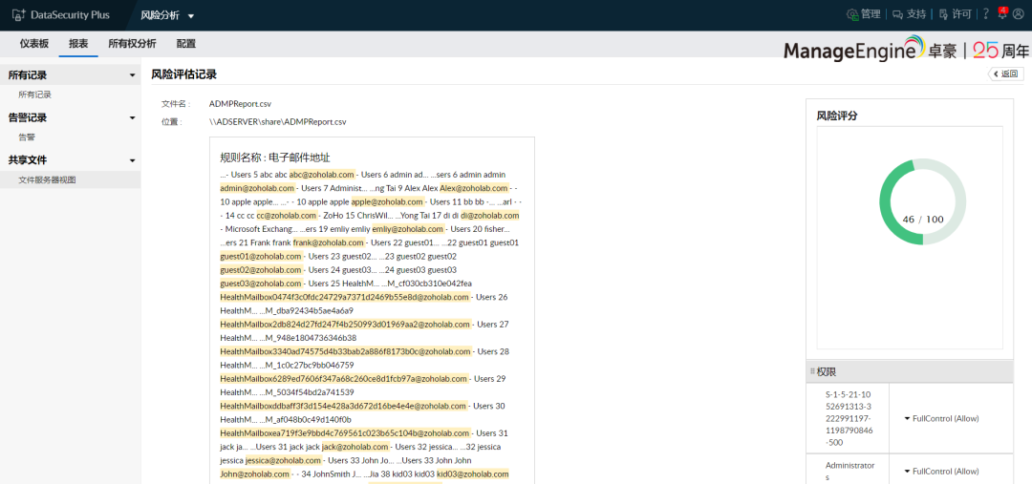Click the DataSecurity Plus logo icon
1032x484 pixels.
(x=19, y=14)
